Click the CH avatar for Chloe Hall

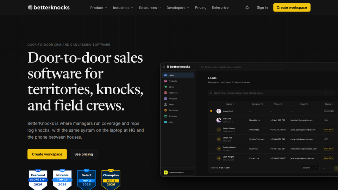click(219, 139)
